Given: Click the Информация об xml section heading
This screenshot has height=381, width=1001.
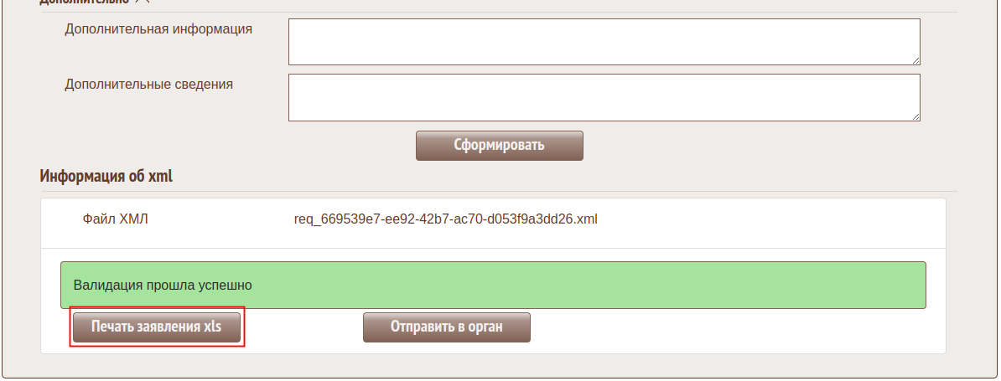Looking at the screenshot, I should click(x=106, y=177).
